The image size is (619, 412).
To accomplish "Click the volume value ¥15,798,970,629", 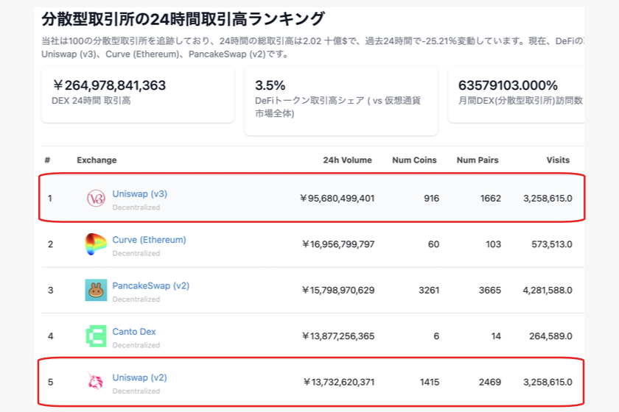I will (338, 290).
